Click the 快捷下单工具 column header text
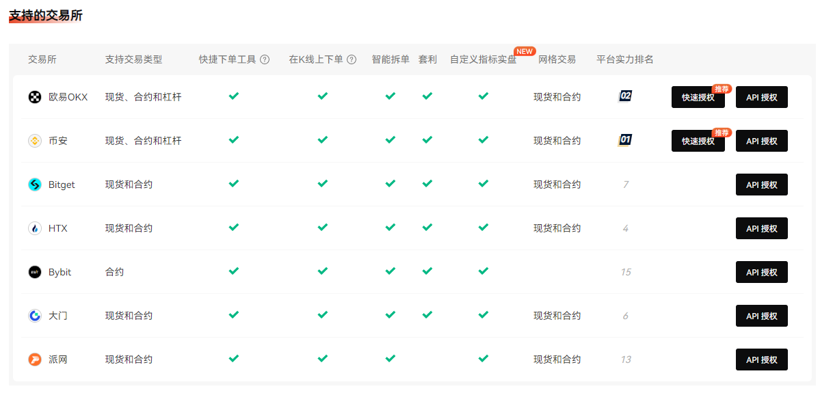This screenshot has height=393, width=820. [228, 59]
